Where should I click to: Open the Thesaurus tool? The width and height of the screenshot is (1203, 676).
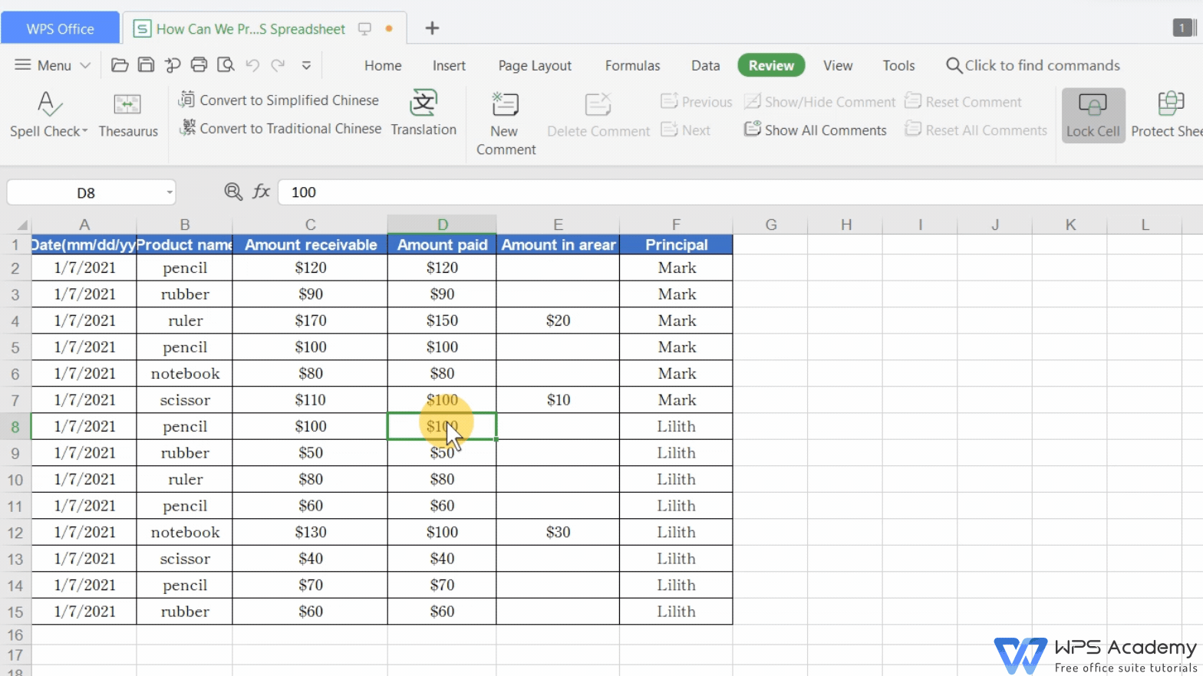(x=128, y=114)
